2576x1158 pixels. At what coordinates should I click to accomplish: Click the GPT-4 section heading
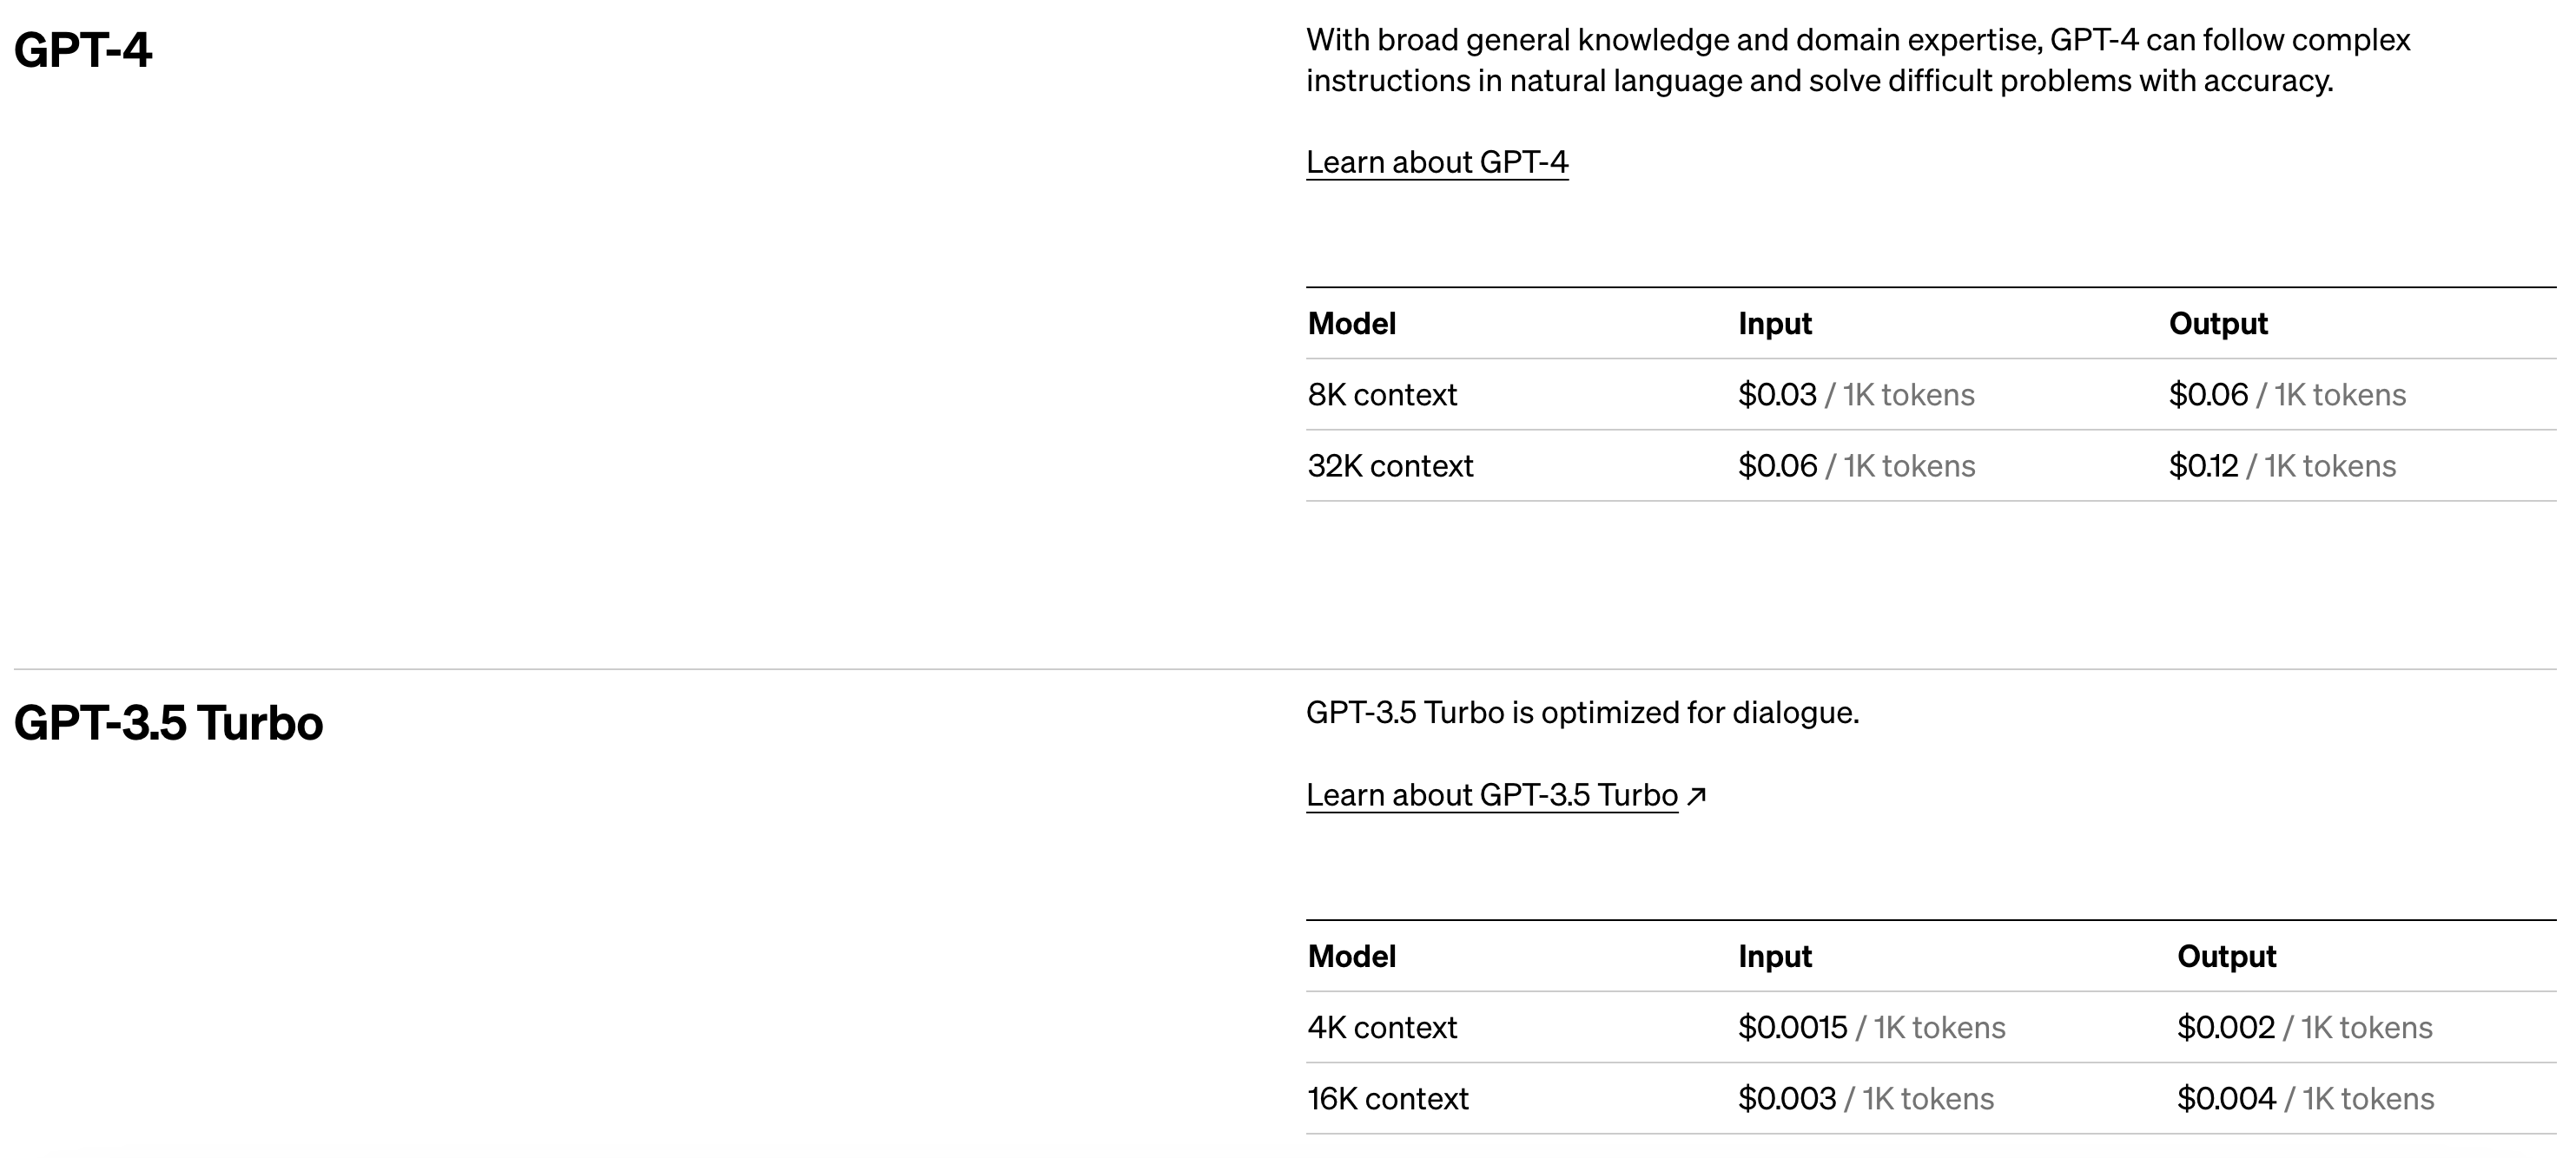[x=83, y=50]
